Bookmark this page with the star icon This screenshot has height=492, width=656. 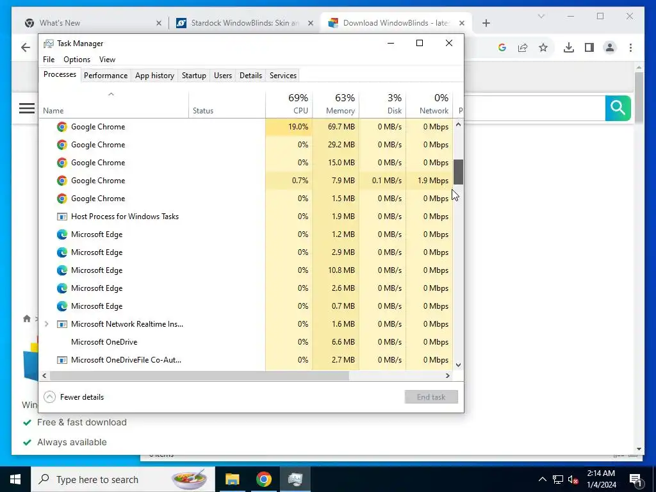click(543, 47)
